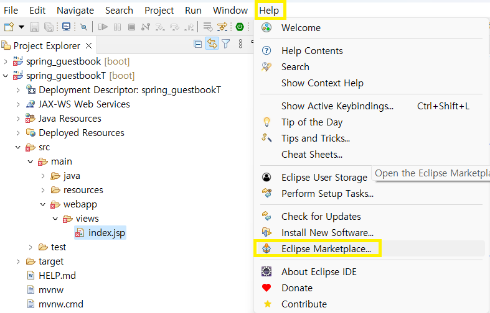Expand the spring_guestbook project
The image size is (490, 313).
[6, 61]
